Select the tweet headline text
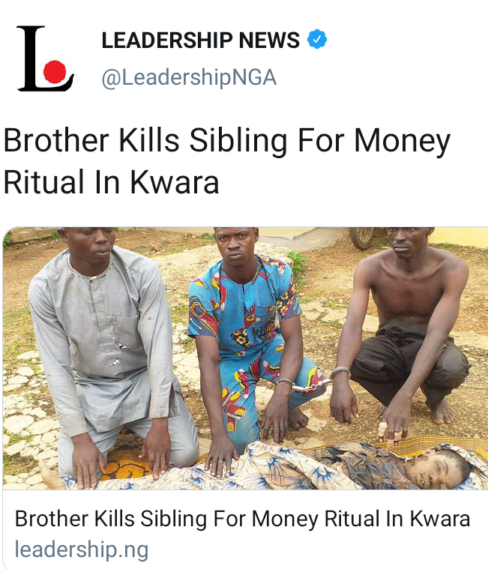The height and width of the screenshot is (569, 488). pyautogui.click(x=227, y=160)
